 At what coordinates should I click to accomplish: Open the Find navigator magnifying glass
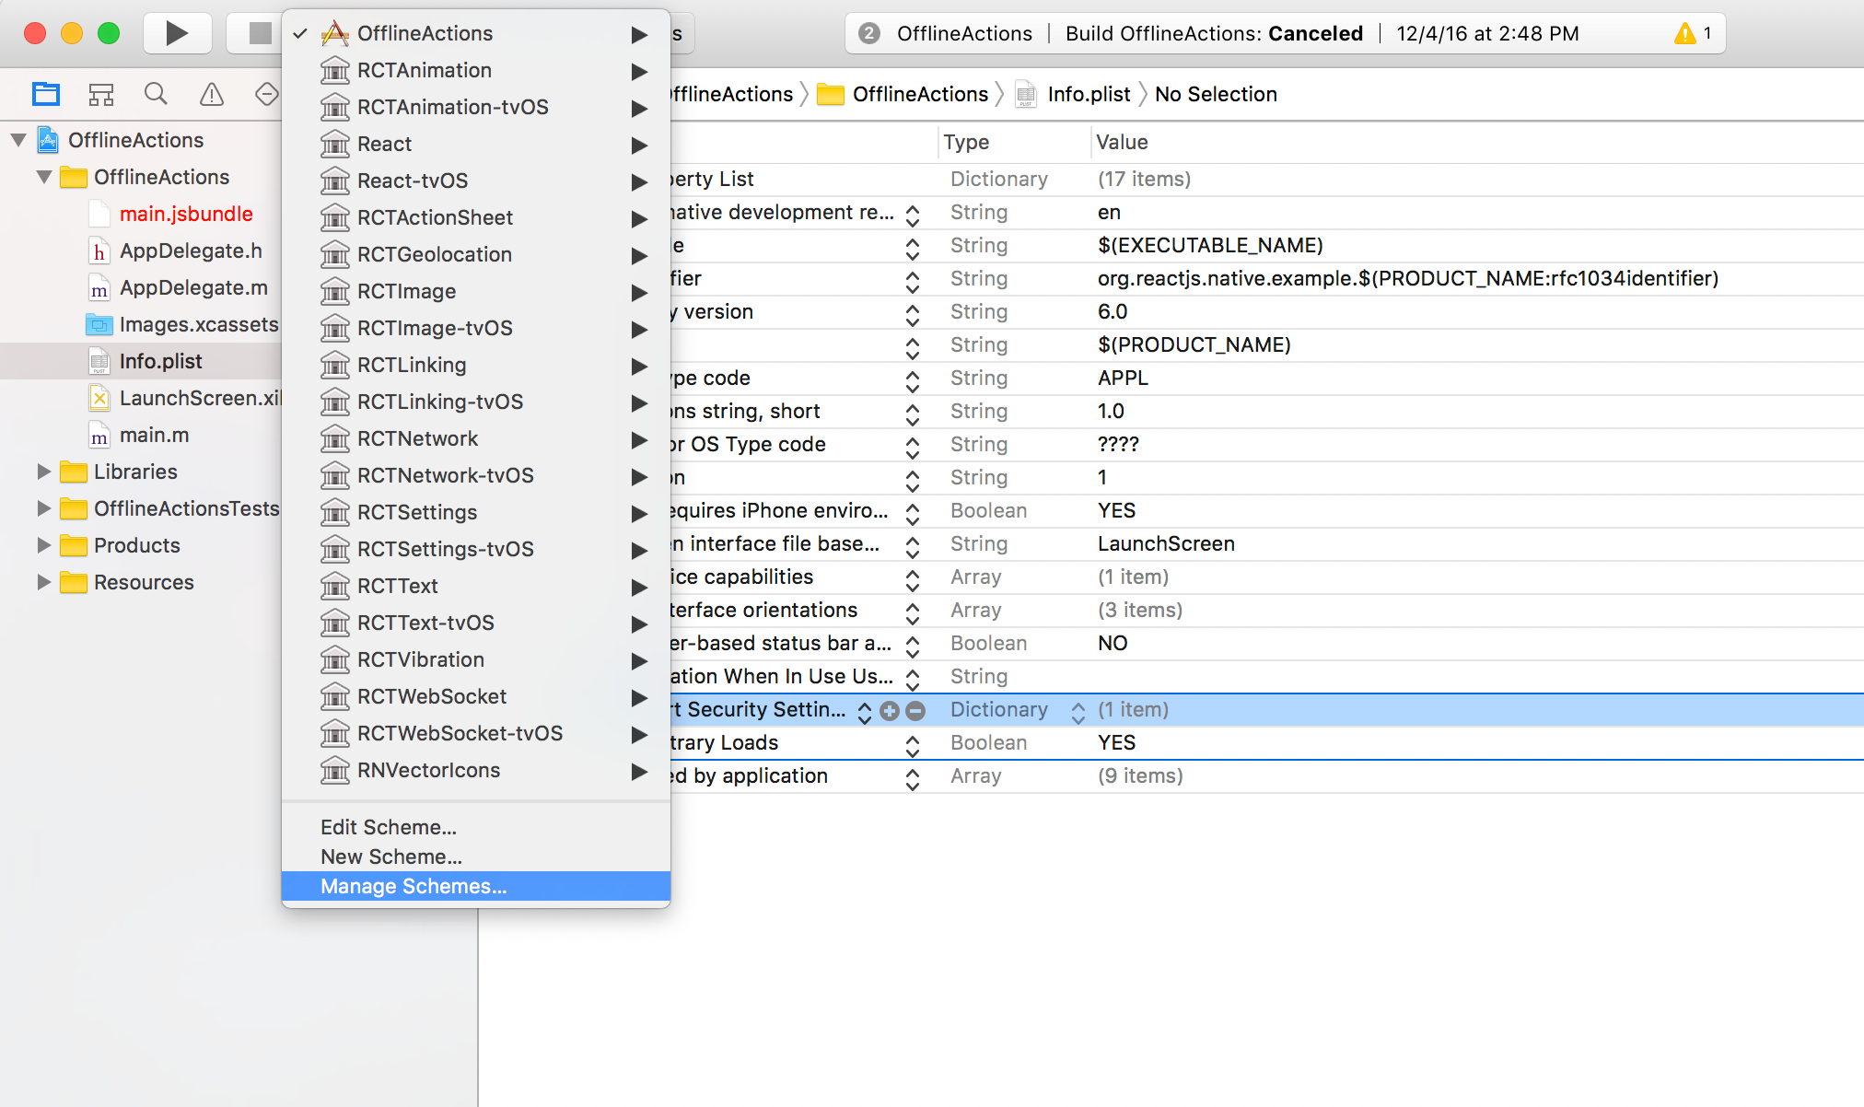(156, 93)
